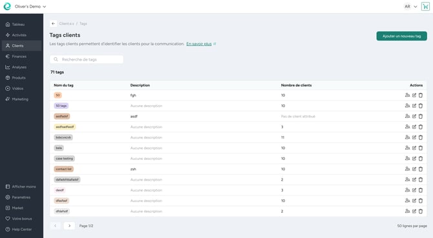Assign clients to the "bala" tag

407,148
